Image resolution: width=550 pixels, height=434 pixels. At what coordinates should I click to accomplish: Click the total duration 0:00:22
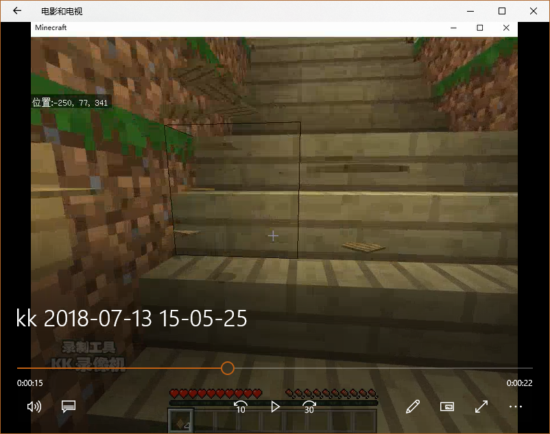(x=520, y=383)
